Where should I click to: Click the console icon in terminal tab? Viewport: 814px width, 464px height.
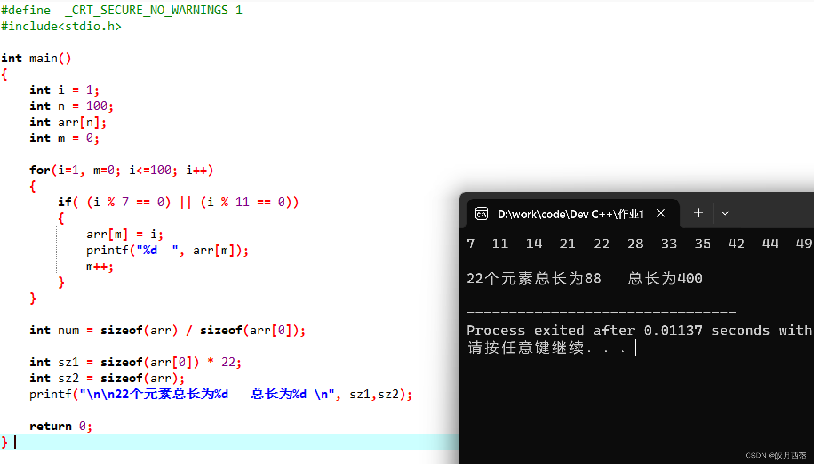click(x=482, y=214)
